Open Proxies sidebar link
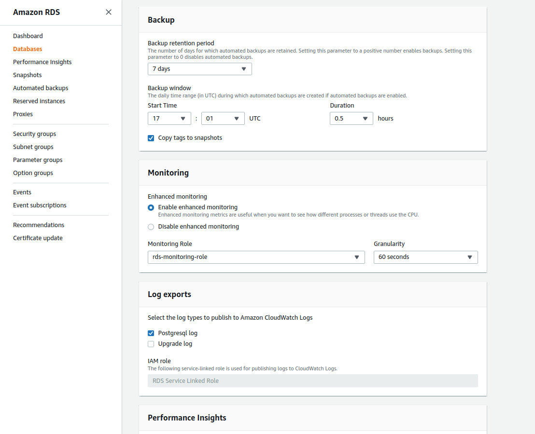 pos(23,114)
